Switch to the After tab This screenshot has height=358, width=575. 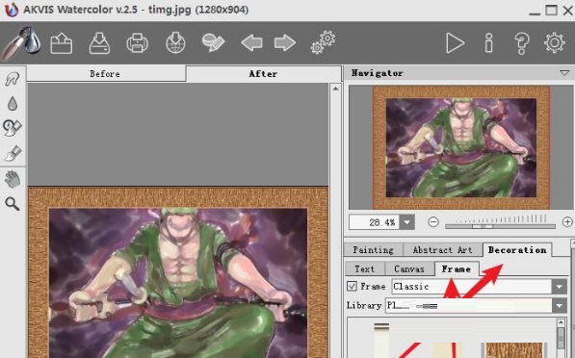263,74
